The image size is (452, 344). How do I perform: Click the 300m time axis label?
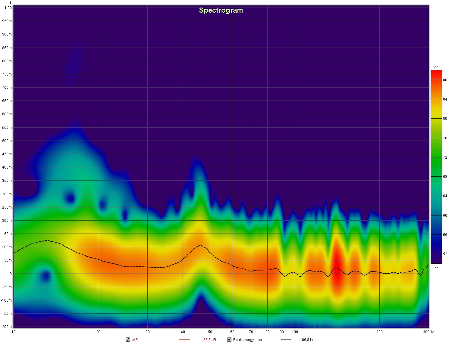(7, 194)
